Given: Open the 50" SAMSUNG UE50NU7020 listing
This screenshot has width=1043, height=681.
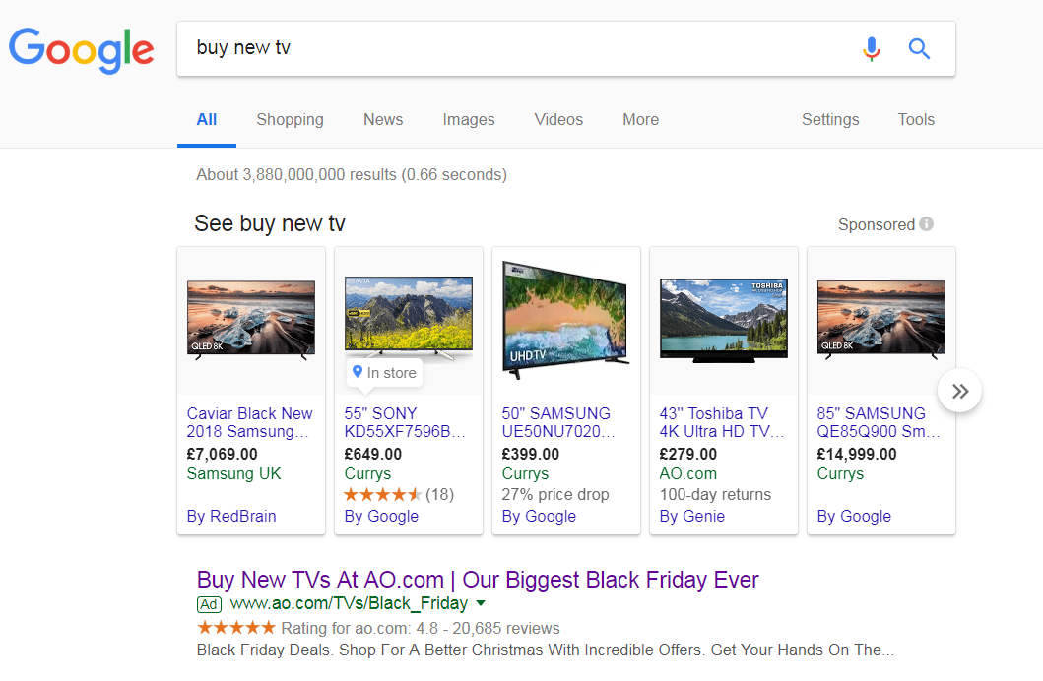Looking at the screenshot, I should pyautogui.click(x=558, y=422).
